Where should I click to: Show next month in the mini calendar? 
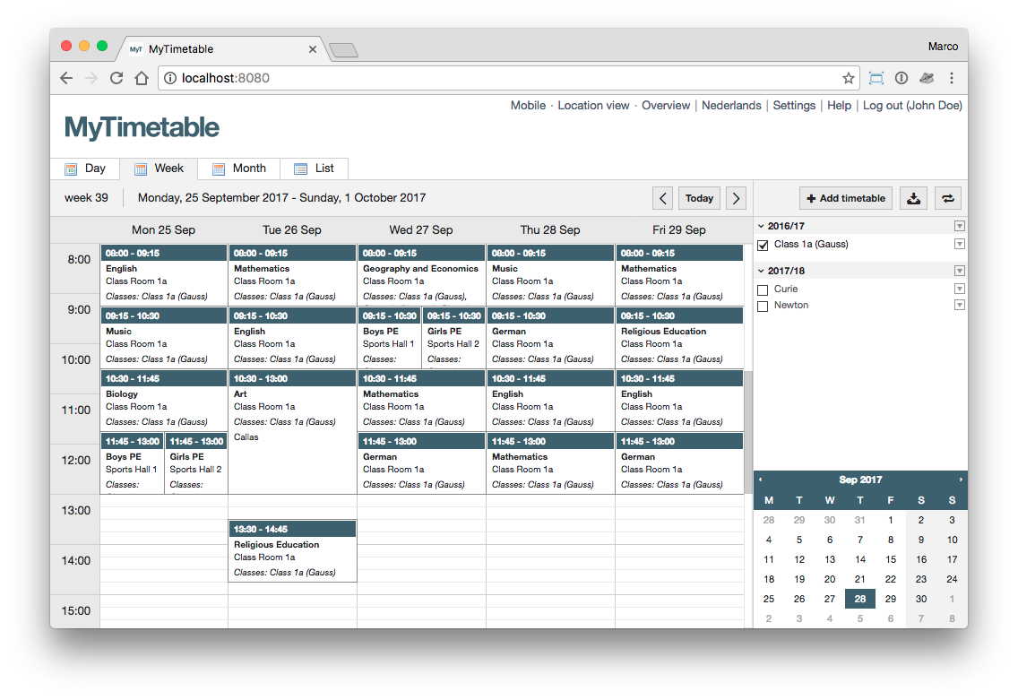pos(961,480)
